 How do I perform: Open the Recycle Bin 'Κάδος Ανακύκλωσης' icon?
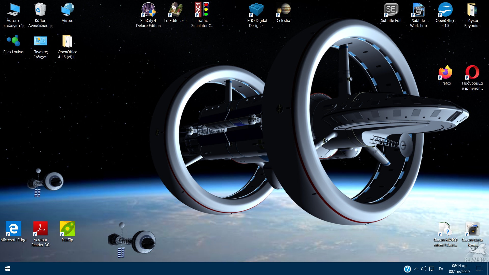coord(40,15)
